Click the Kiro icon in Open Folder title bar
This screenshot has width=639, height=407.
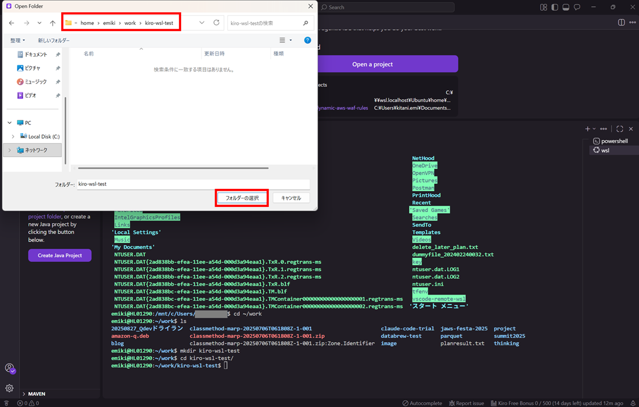8,6
